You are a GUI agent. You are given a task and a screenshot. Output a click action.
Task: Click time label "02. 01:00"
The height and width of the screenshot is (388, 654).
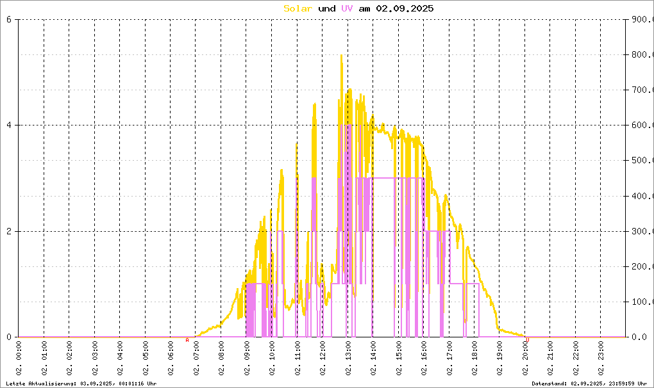[x=44, y=359]
